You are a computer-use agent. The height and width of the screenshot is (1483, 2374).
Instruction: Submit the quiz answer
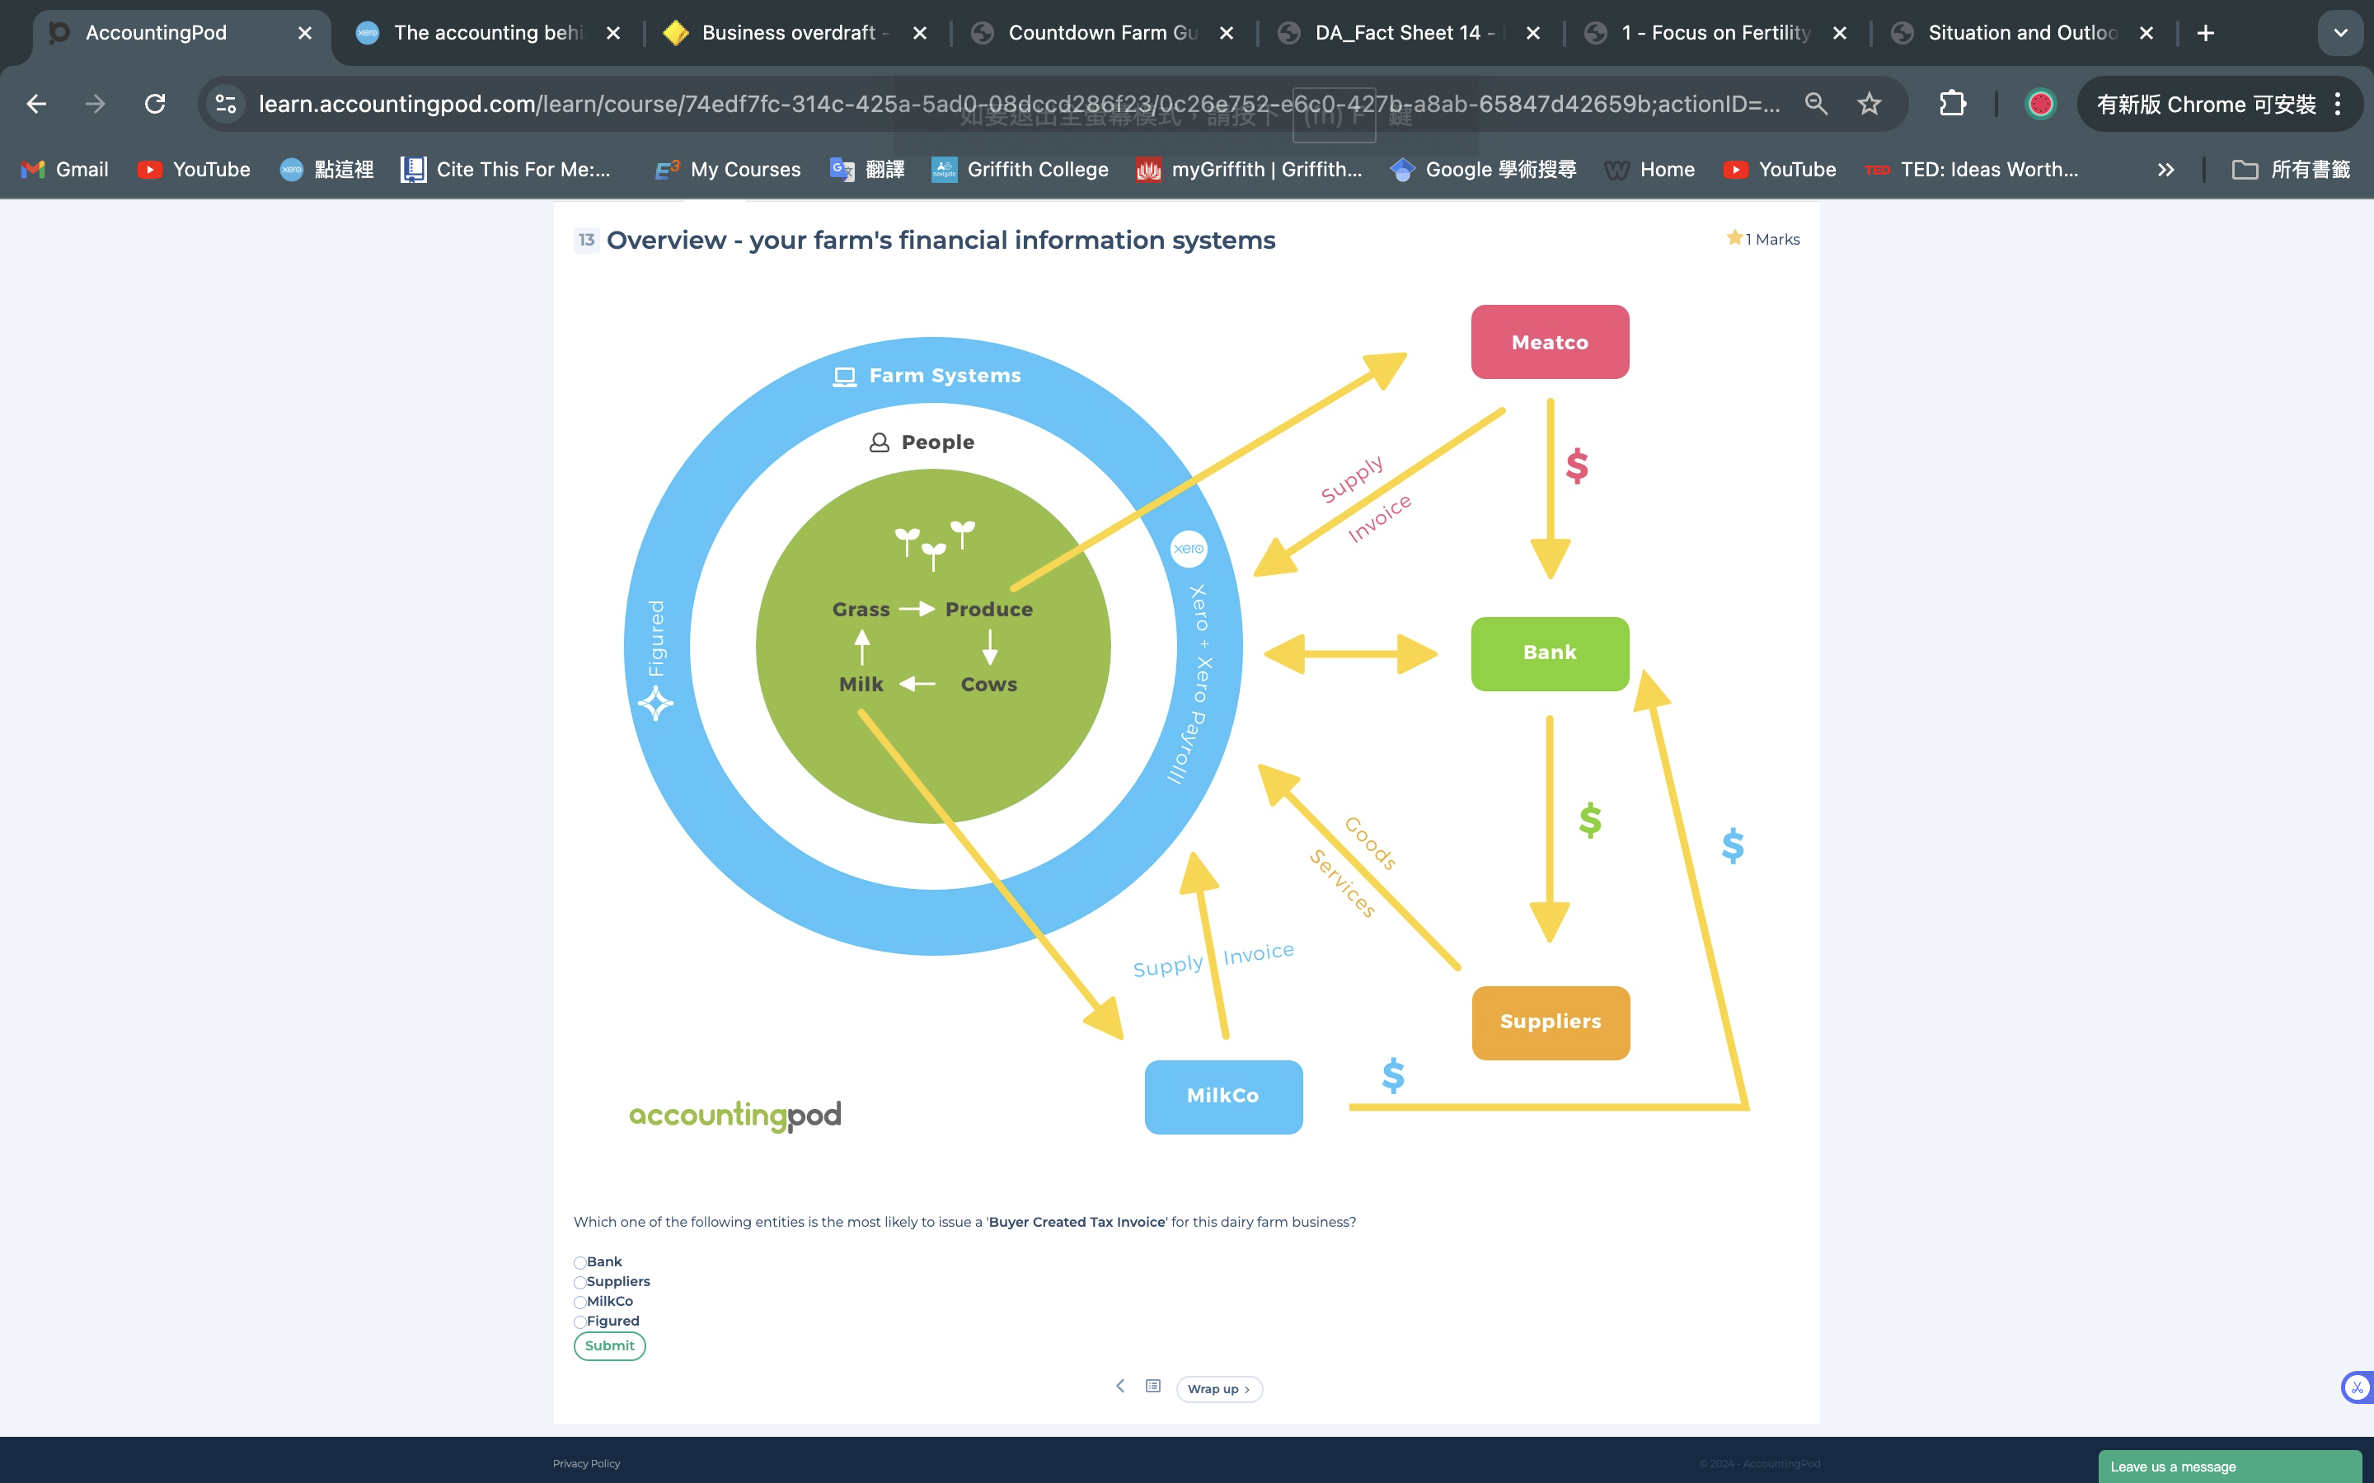(x=609, y=1345)
